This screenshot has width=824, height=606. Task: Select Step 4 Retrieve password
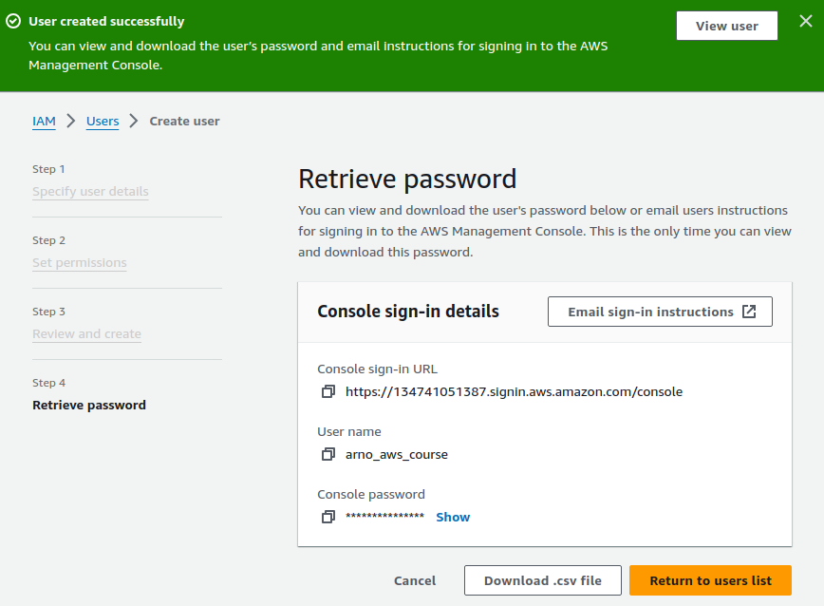coord(89,405)
